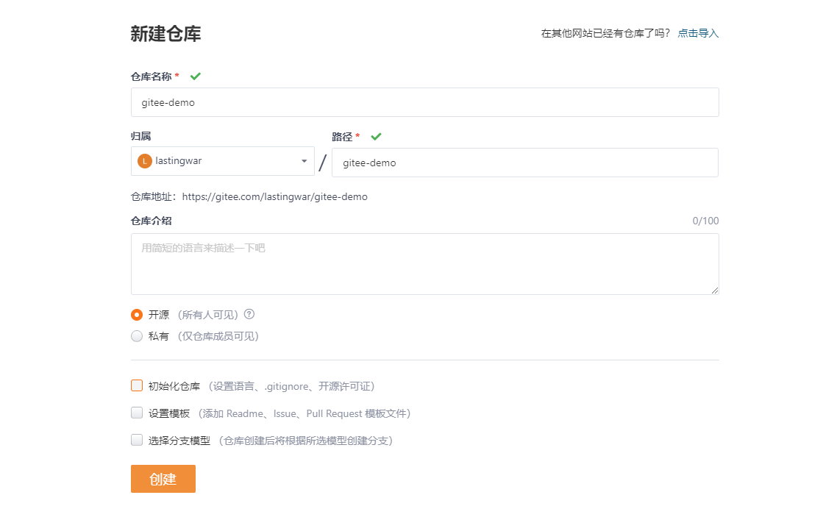The width and height of the screenshot is (823, 520).
Task: Enable the 初始化仓库 checkbox
Action: pyautogui.click(x=137, y=385)
